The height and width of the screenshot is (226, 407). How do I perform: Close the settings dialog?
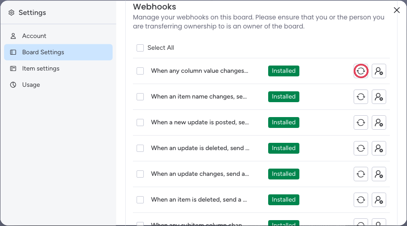[x=397, y=10]
